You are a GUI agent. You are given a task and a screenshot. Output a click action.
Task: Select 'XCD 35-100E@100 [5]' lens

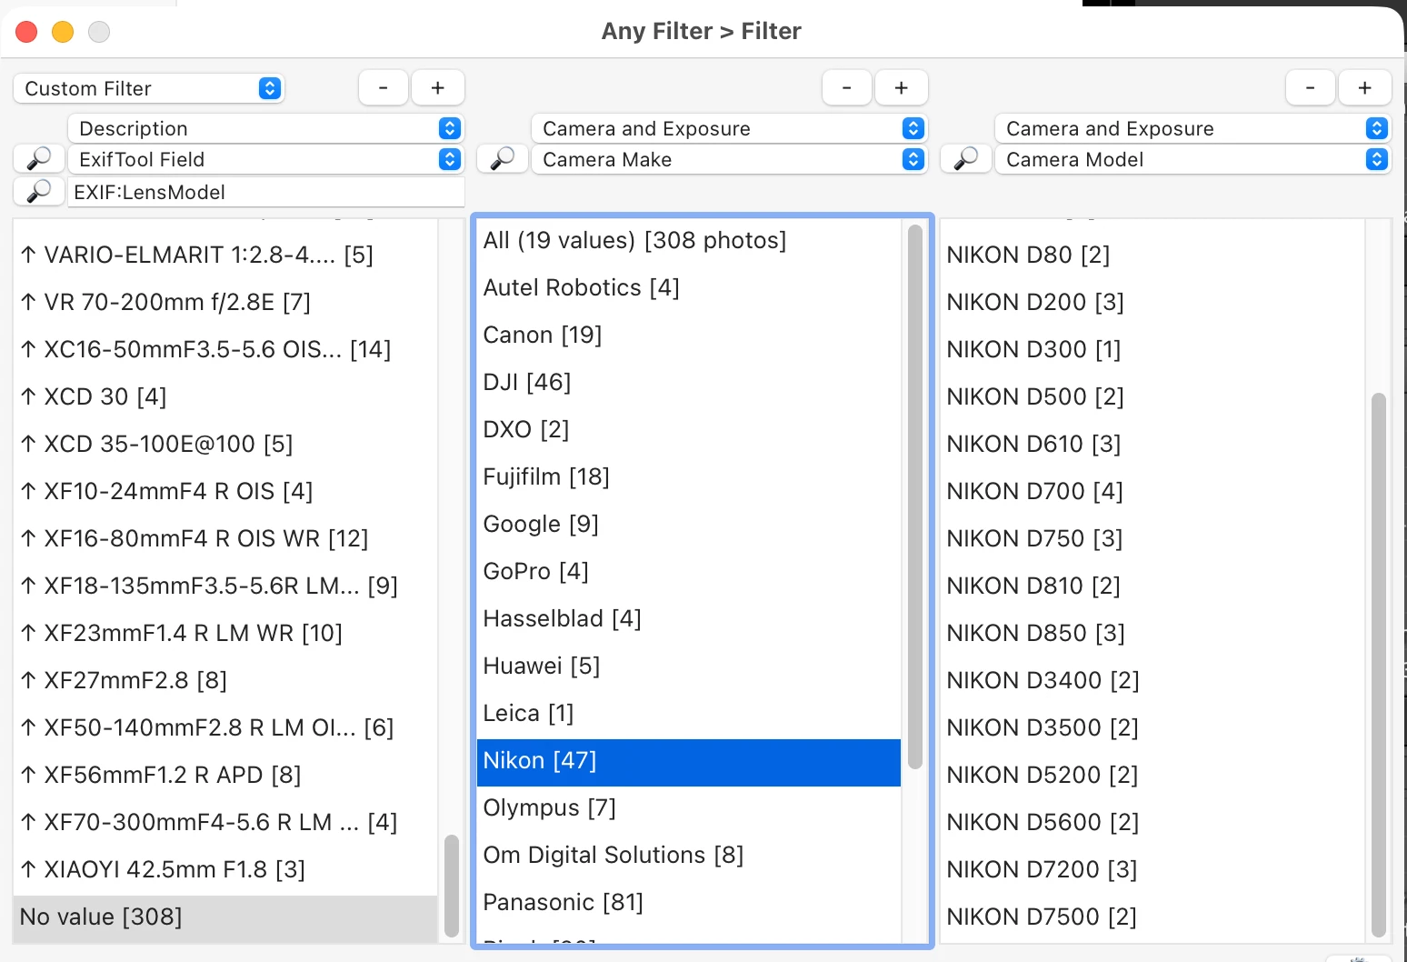coord(225,444)
